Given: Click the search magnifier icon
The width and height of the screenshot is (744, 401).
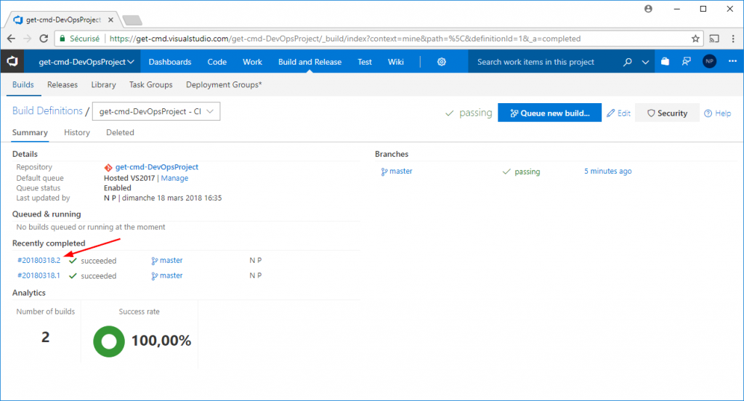Looking at the screenshot, I should click(627, 62).
